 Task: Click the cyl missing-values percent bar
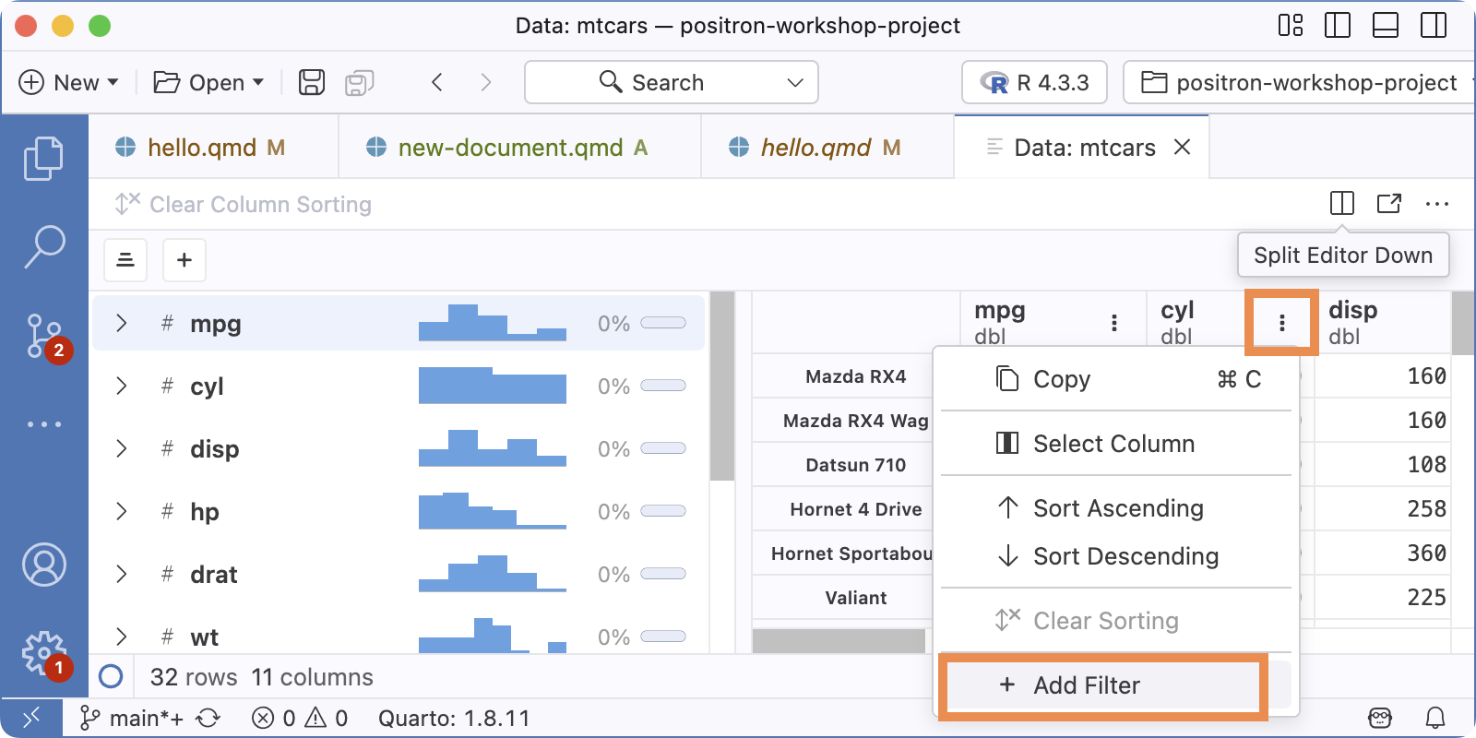click(663, 386)
